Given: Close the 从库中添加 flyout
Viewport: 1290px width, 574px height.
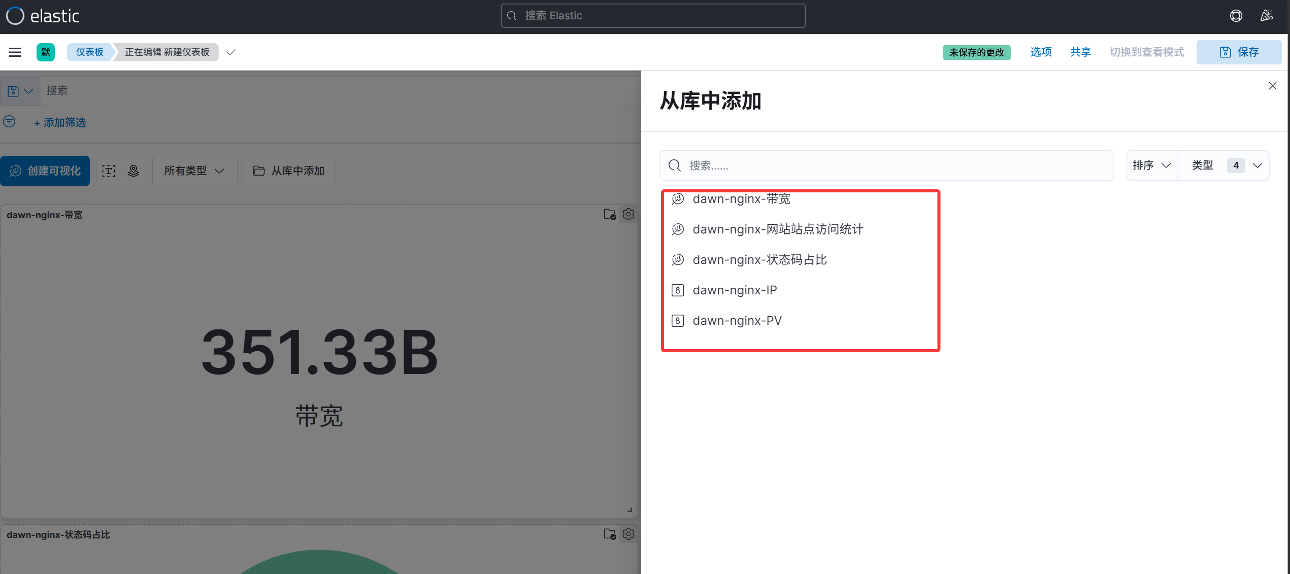Looking at the screenshot, I should tap(1272, 86).
